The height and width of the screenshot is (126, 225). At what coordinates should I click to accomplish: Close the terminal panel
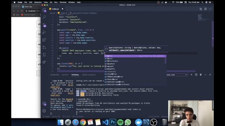pyautogui.click(x=210, y=75)
